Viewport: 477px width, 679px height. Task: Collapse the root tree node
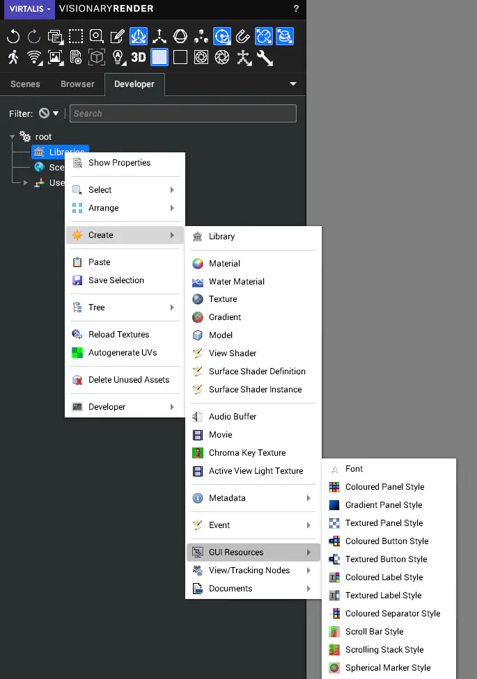(x=12, y=137)
